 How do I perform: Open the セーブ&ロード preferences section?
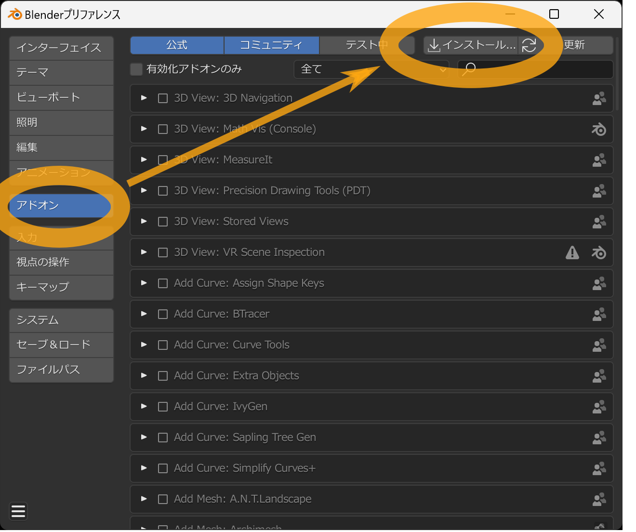61,345
